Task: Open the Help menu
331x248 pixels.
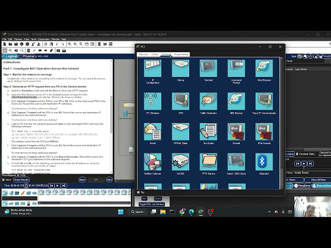Action: (64, 39)
